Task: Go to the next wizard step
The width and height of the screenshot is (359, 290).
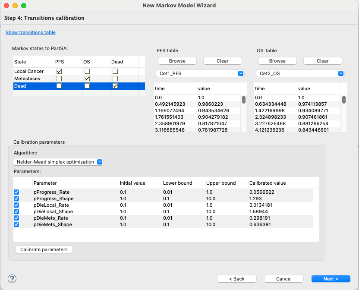Action: tap(331, 279)
